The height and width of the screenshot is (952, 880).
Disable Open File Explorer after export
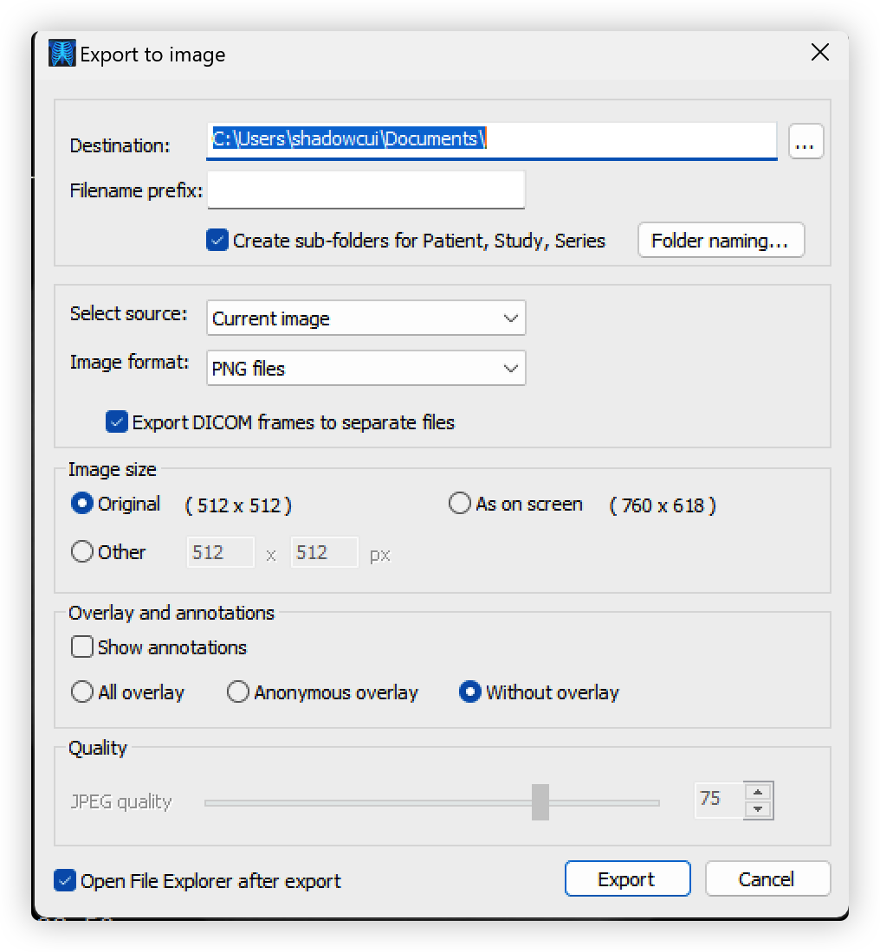(x=64, y=880)
